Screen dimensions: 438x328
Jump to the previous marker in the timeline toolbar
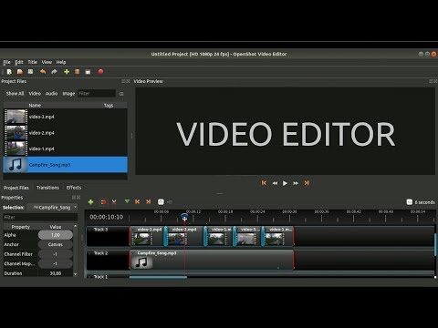pyautogui.click(x=138, y=201)
